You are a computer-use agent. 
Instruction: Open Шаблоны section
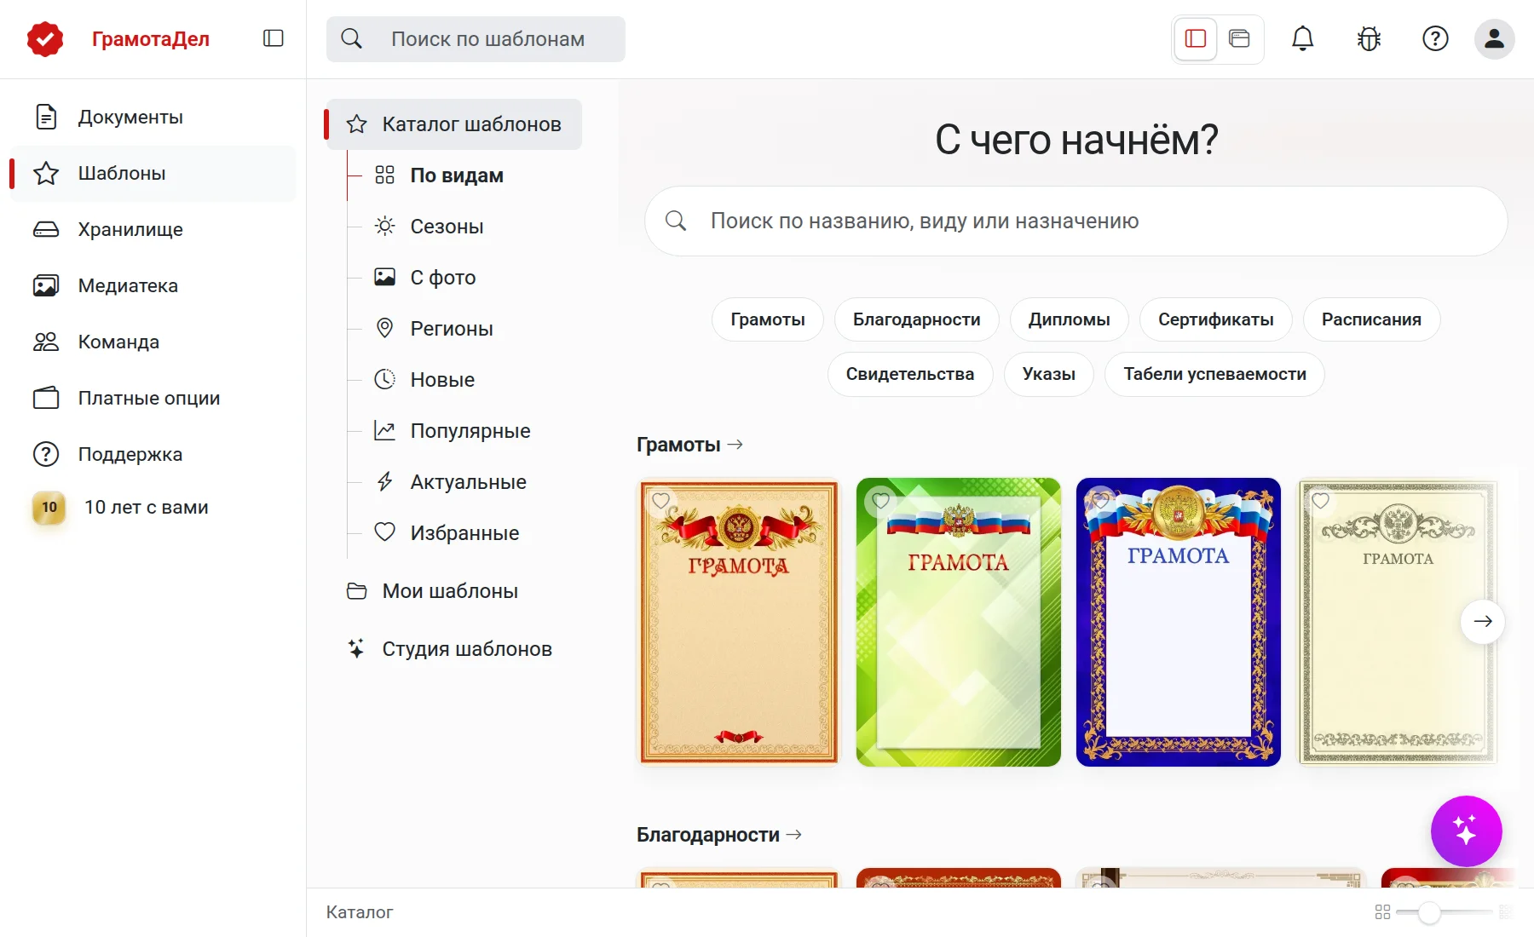[153, 173]
